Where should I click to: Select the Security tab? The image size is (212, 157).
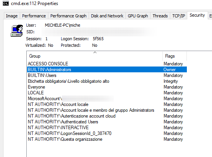197,15
